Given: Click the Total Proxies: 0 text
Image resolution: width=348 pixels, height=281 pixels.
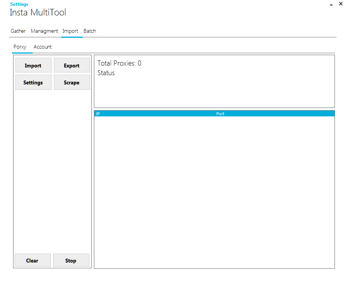Looking at the screenshot, I should click(x=119, y=63).
